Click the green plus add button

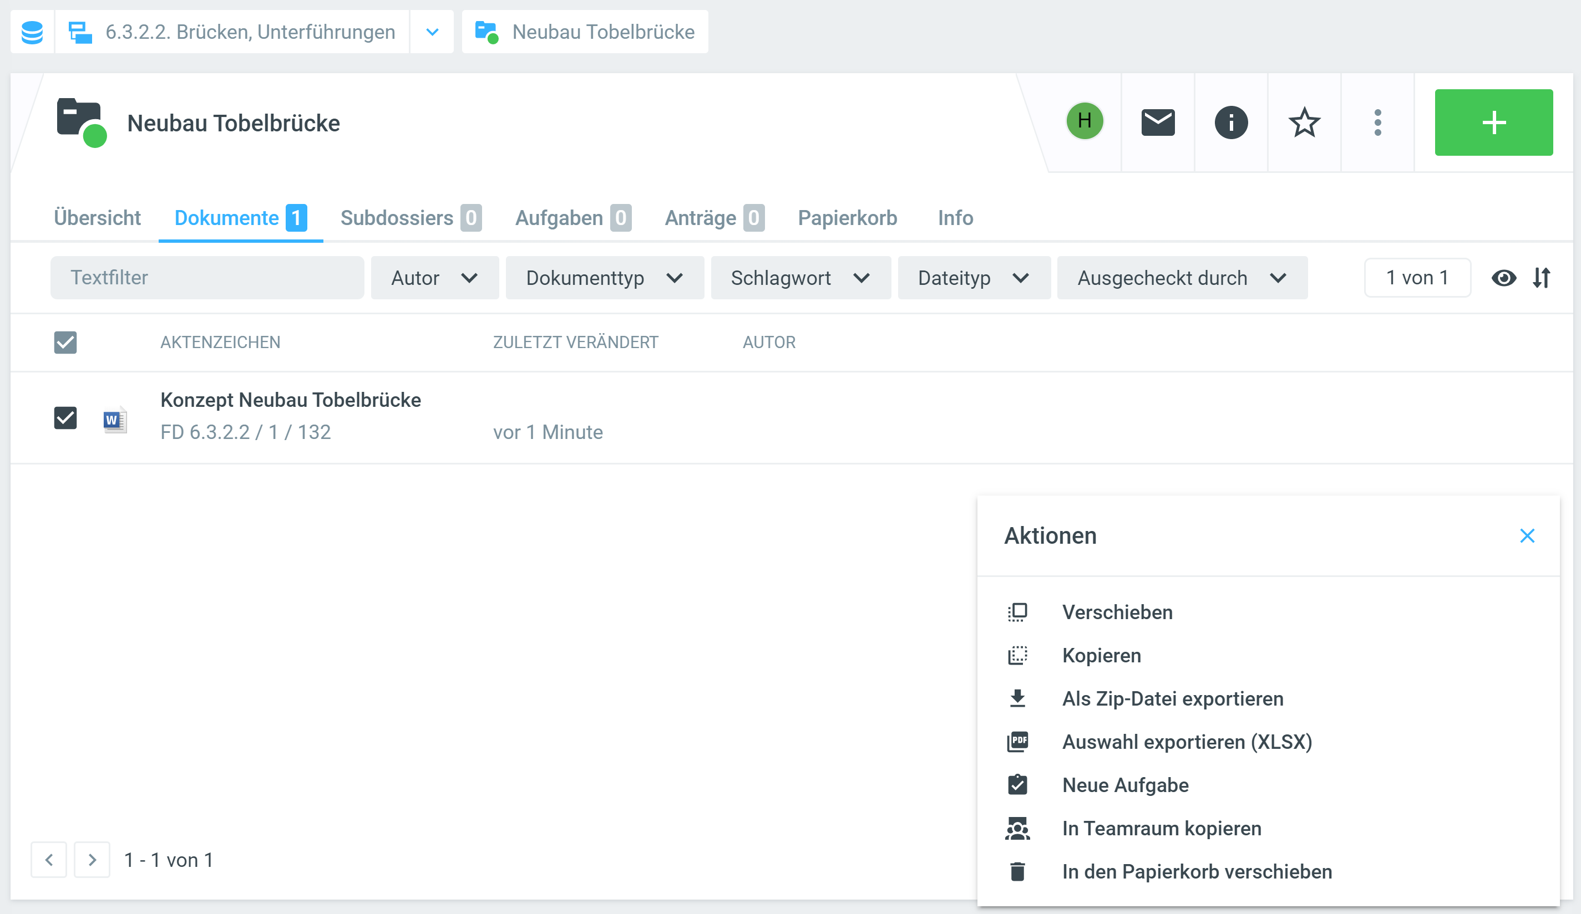tap(1493, 122)
